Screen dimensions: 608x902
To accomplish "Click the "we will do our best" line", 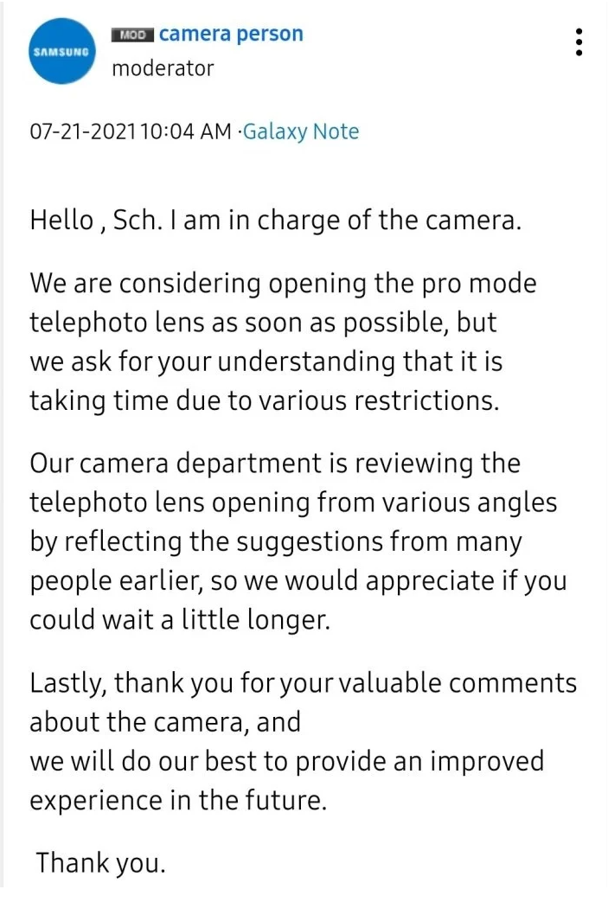I will (x=287, y=762).
